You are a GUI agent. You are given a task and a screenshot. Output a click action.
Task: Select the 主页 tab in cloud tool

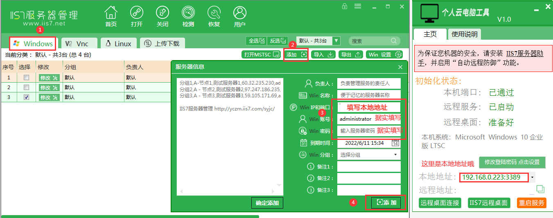point(430,34)
